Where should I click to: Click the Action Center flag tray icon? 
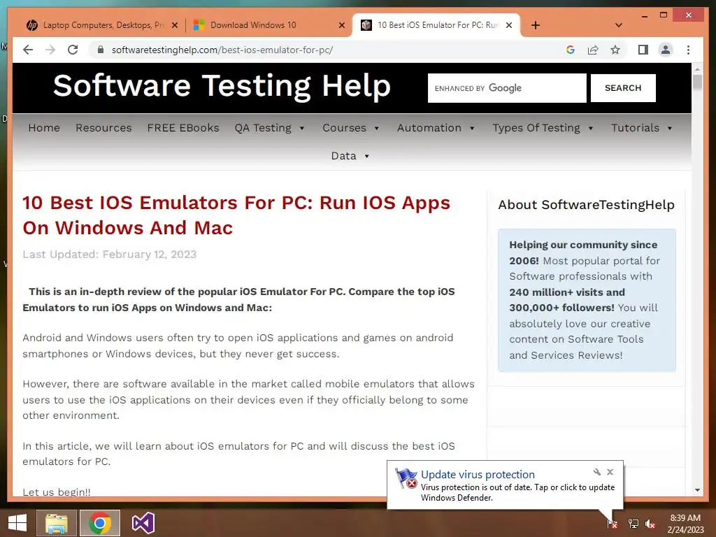tap(613, 524)
